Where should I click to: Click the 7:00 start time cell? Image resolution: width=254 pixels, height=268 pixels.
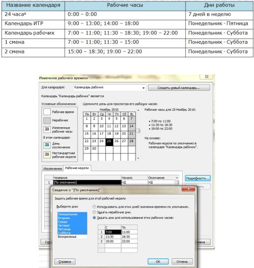(x=113, y=232)
